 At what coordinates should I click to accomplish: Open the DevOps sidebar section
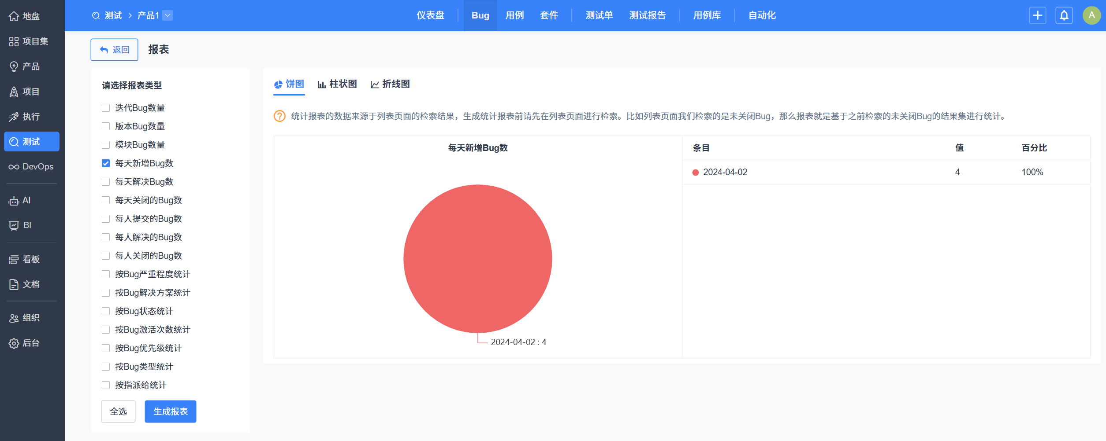pos(31,167)
